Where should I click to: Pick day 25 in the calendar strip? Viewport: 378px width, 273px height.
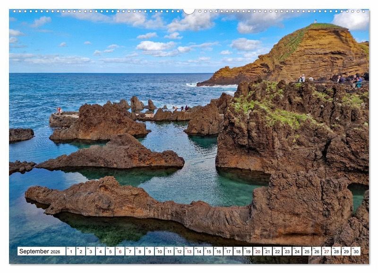click(x=307, y=251)
